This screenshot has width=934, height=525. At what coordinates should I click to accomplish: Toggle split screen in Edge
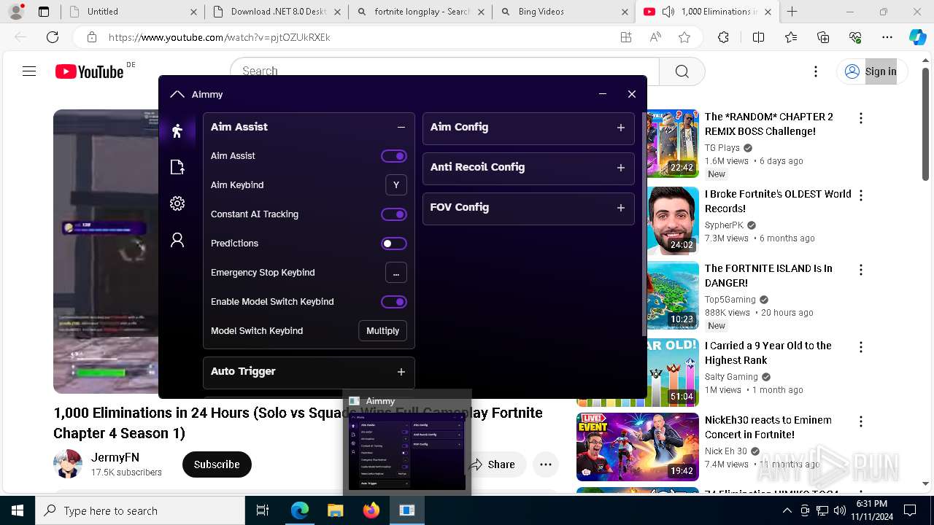point(758,37)
